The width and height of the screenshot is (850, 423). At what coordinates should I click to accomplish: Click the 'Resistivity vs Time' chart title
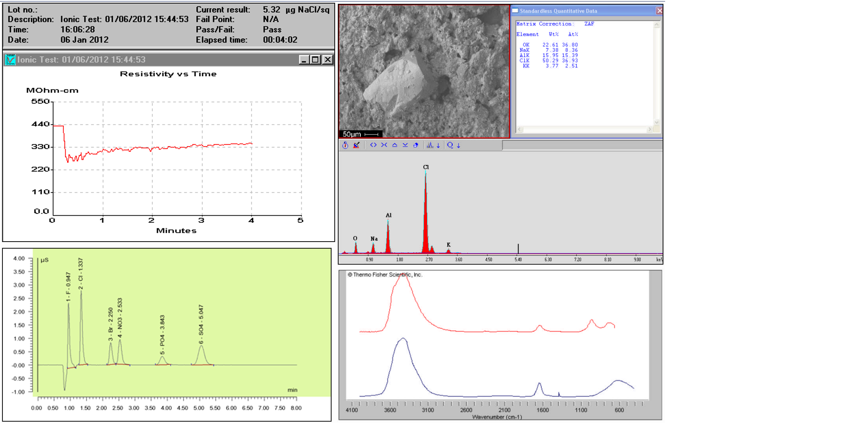[168, 74]
